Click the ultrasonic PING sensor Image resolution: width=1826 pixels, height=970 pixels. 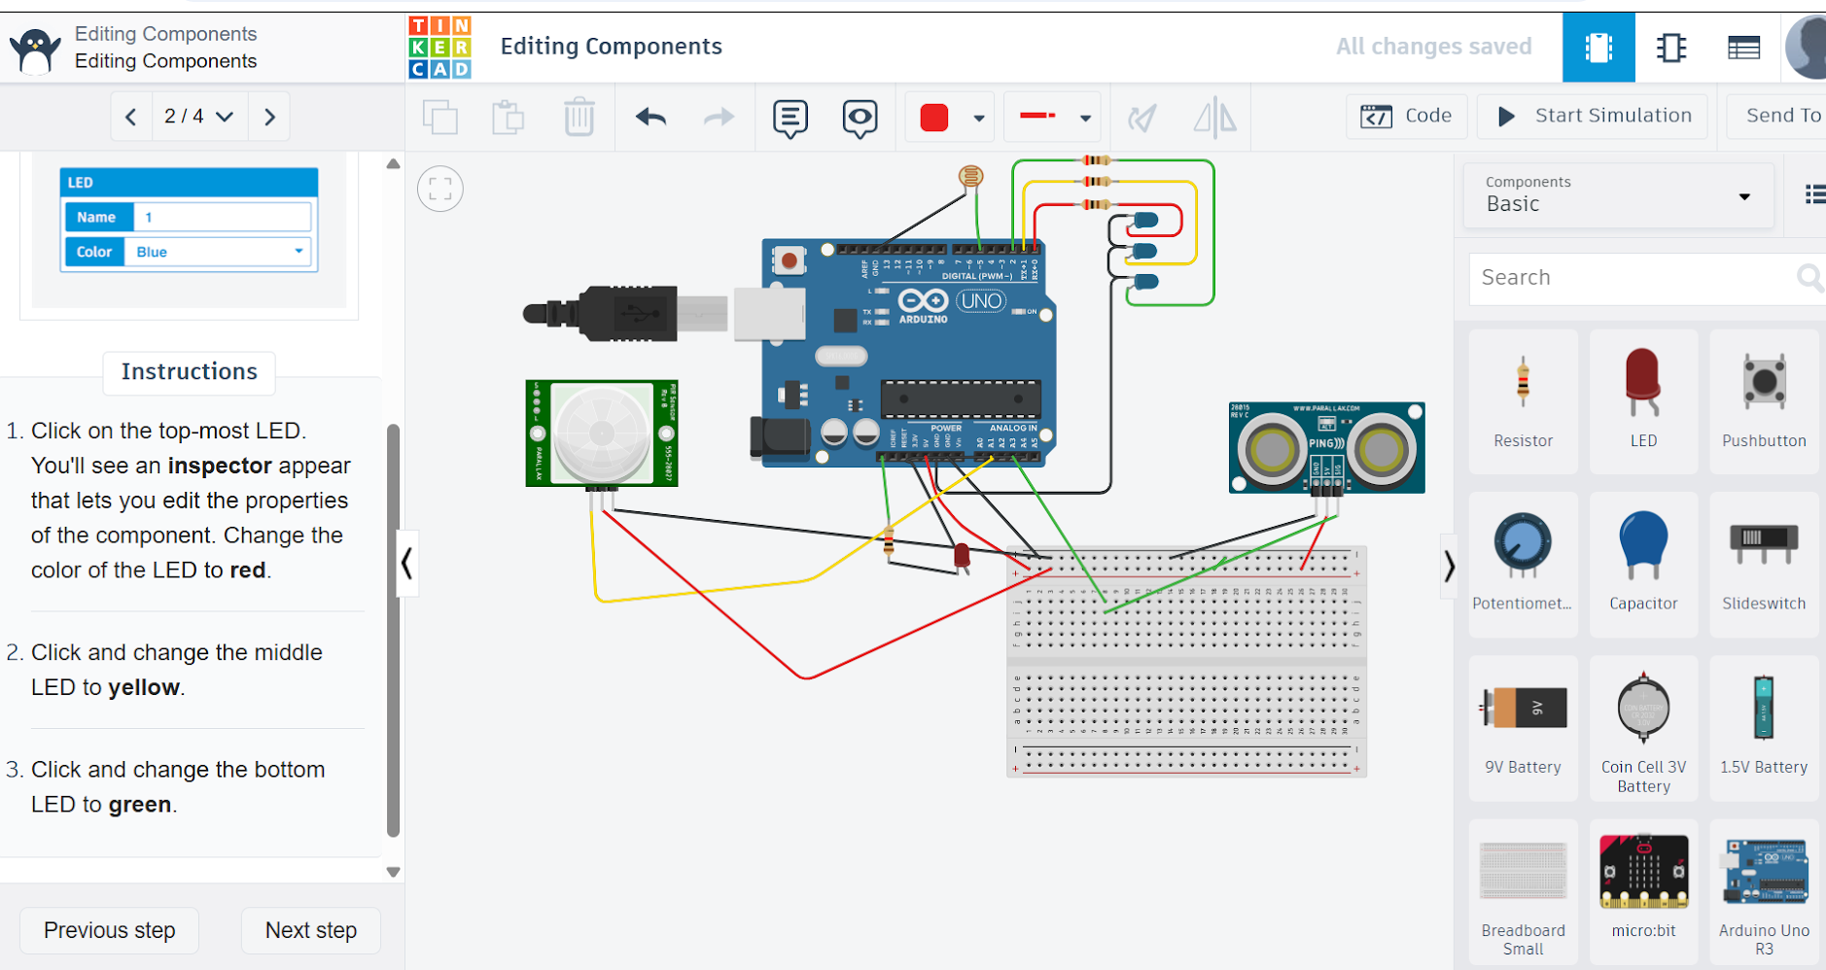pos(1326,448)
